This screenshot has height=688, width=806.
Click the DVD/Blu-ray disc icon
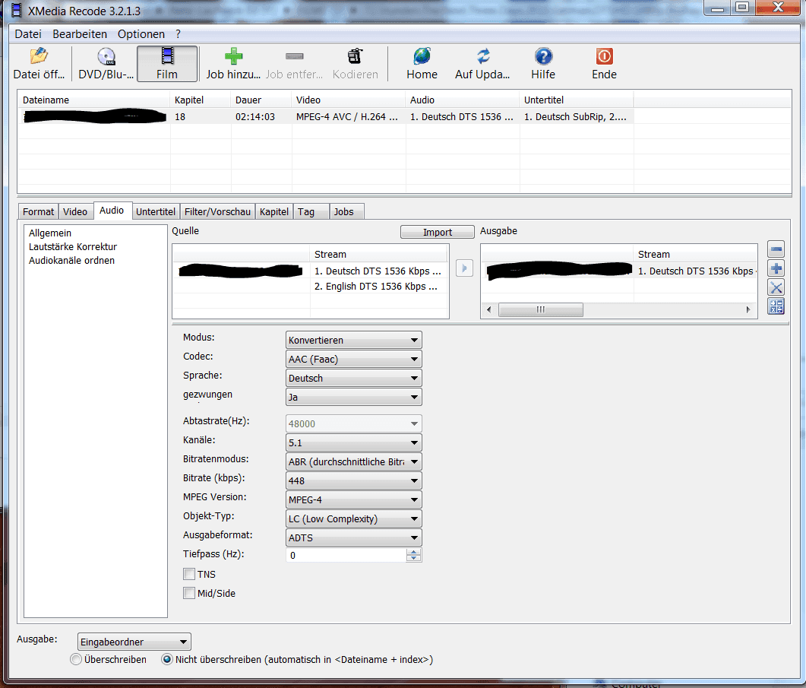(106, 56)
